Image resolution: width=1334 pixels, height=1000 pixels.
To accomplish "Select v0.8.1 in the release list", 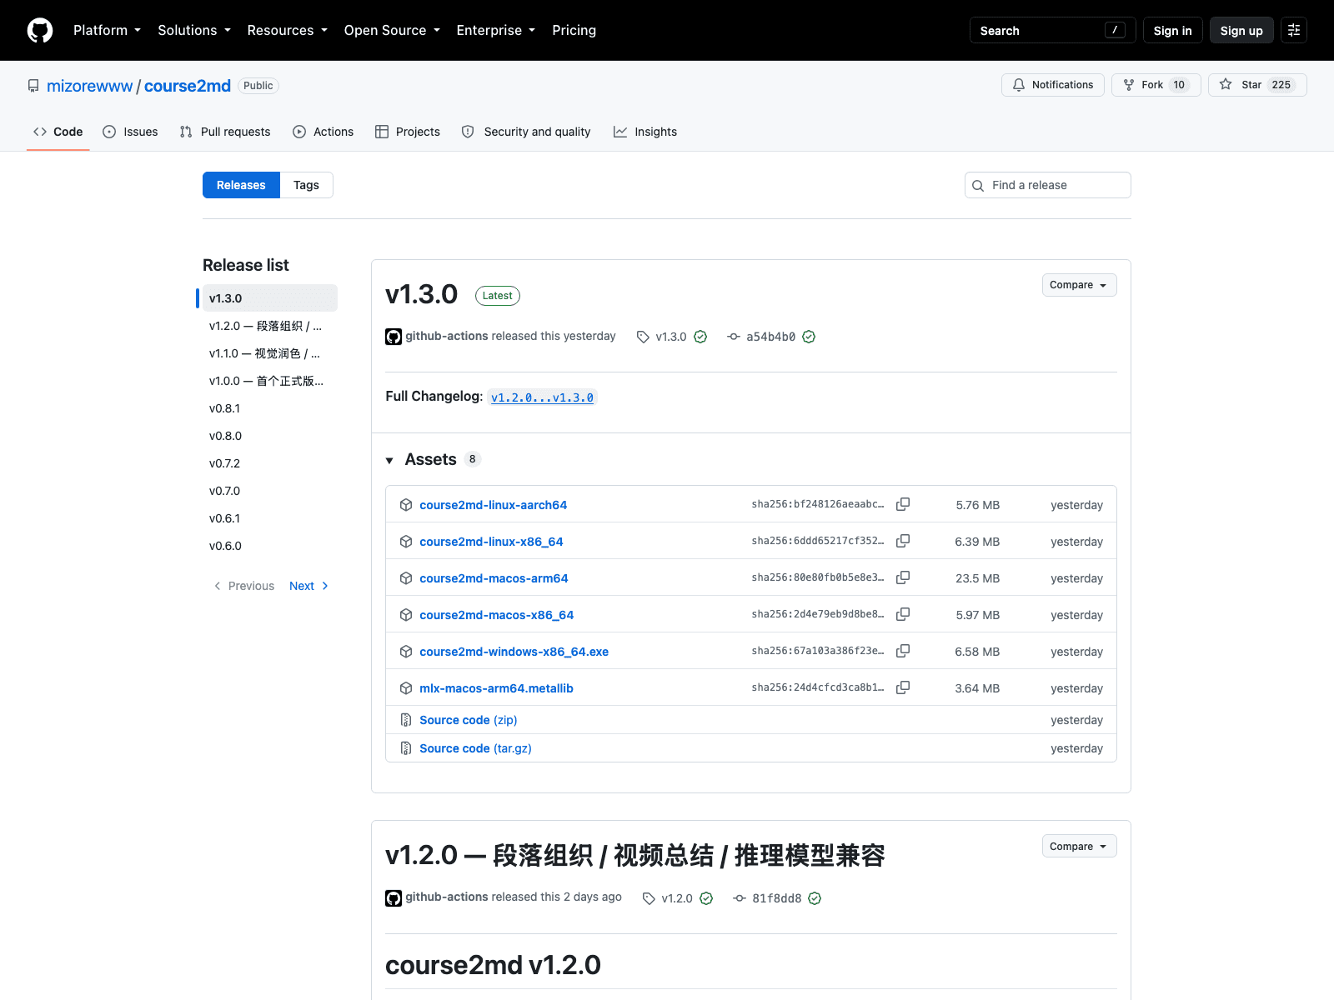I will pos(270,408).
